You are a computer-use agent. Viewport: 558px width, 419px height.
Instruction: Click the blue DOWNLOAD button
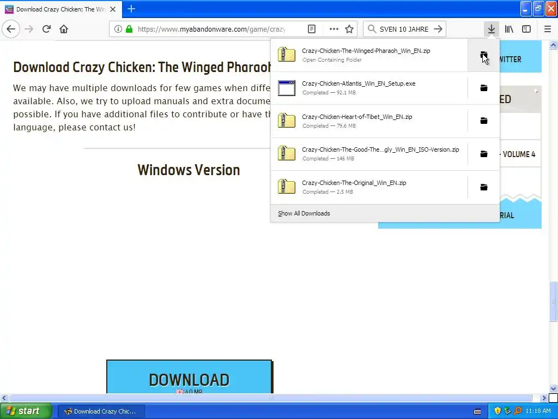click(x=189, y=377)
